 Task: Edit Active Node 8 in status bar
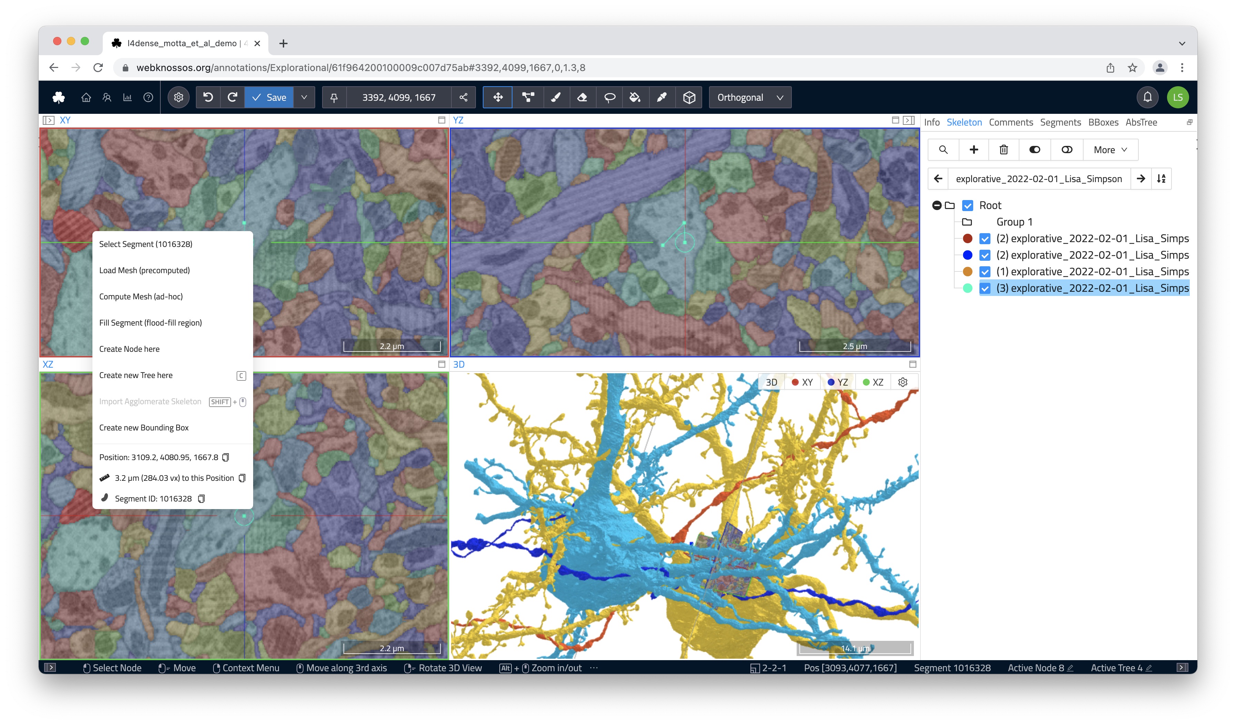[1070, 668]
